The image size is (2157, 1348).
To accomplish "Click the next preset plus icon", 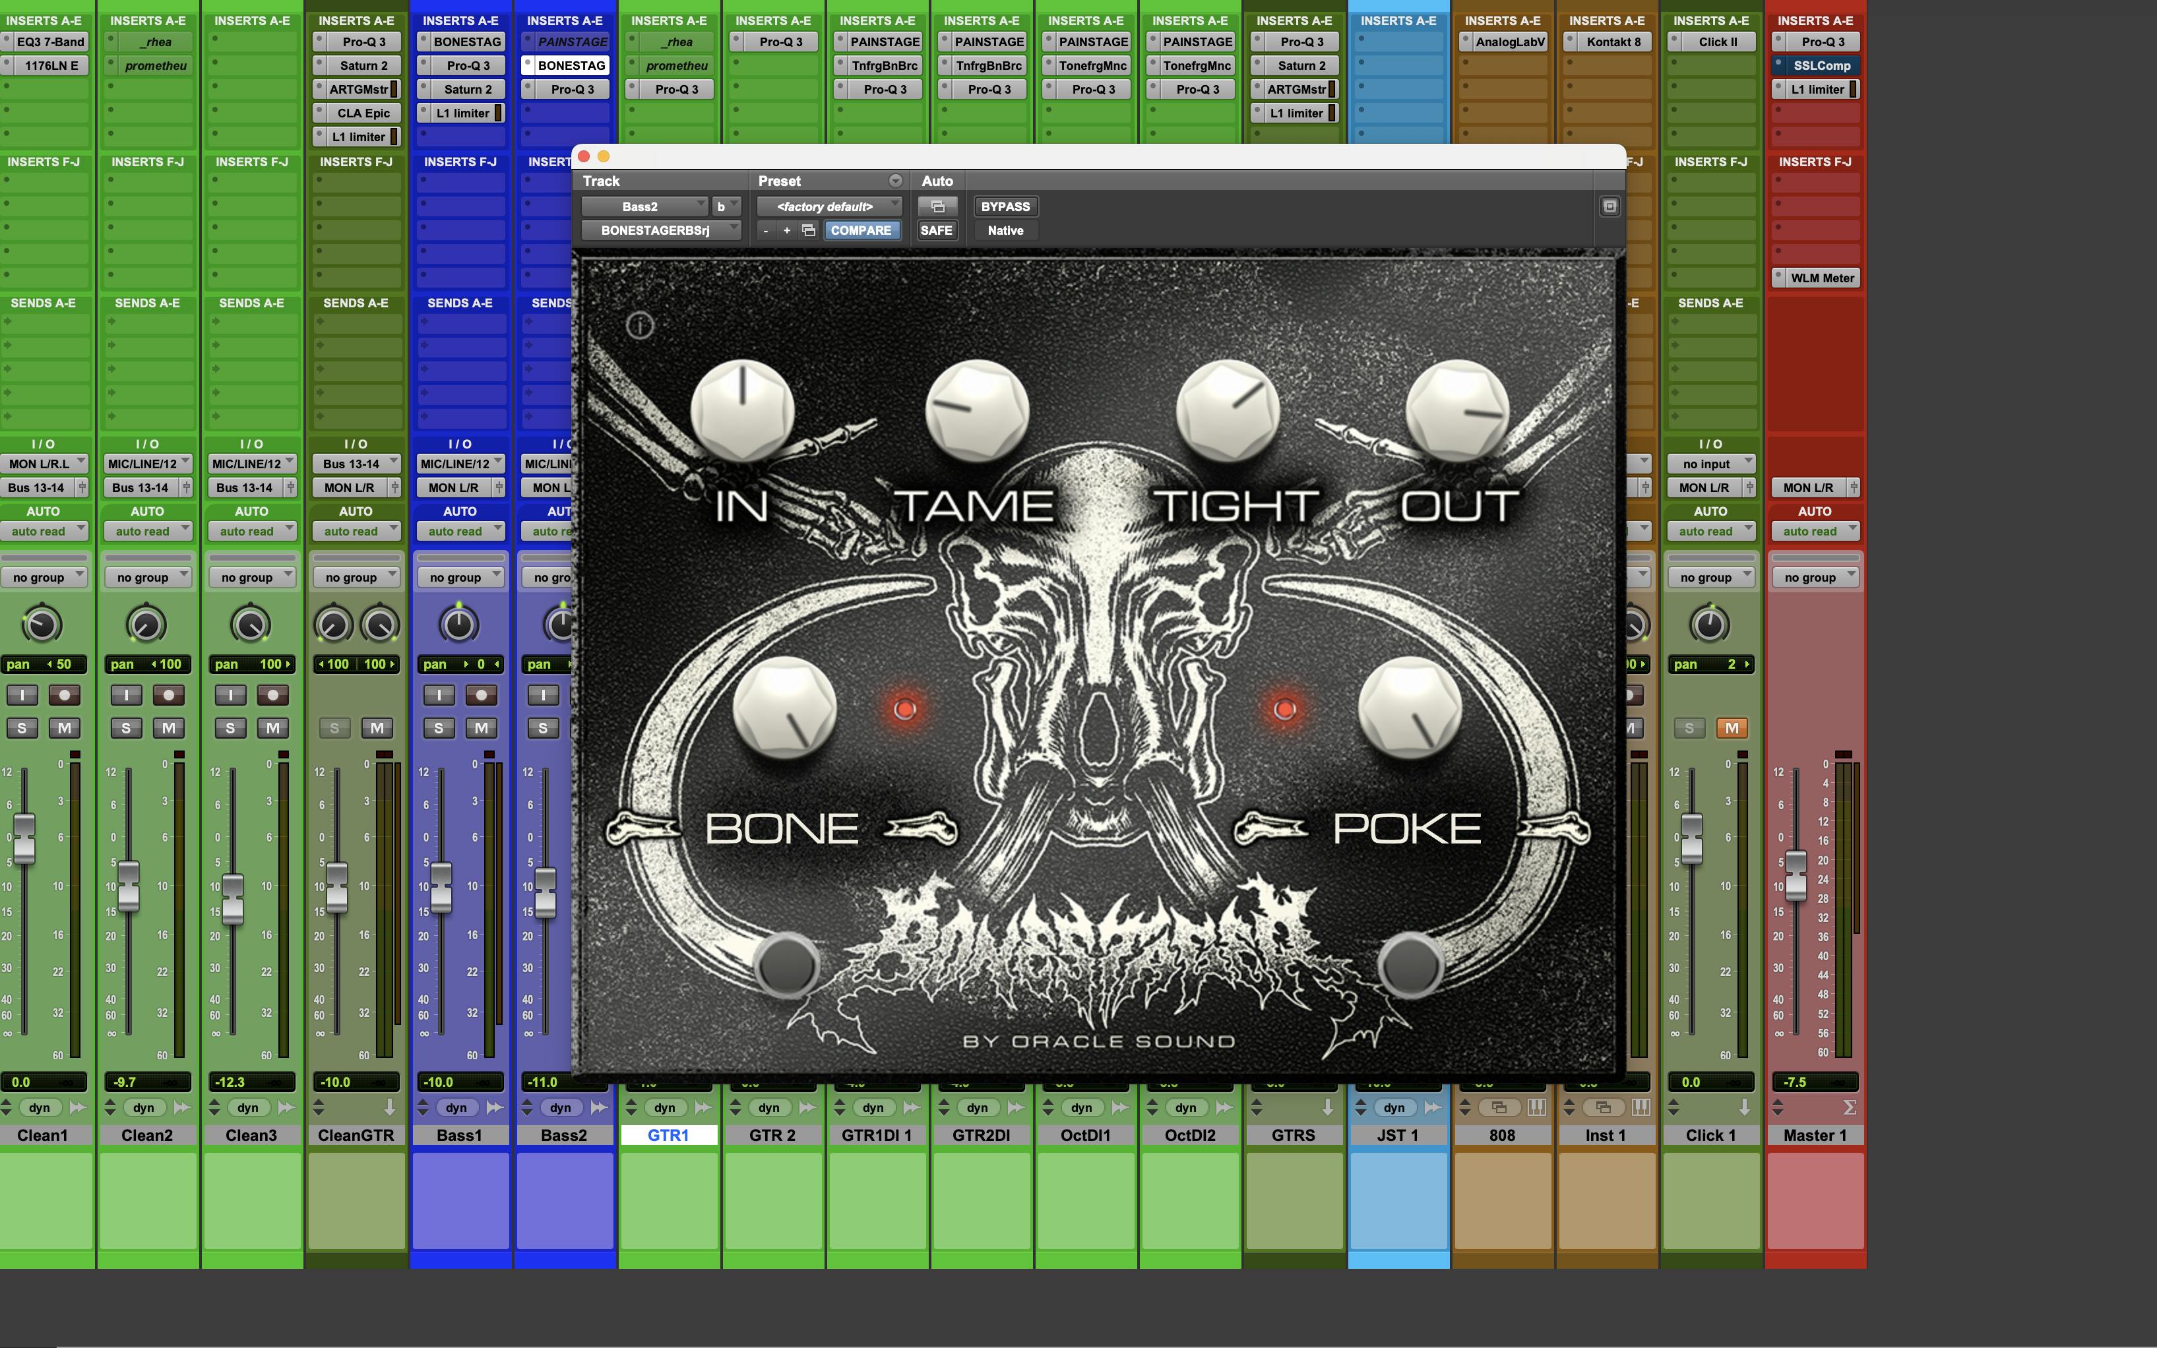I will [x=786, y=230].
